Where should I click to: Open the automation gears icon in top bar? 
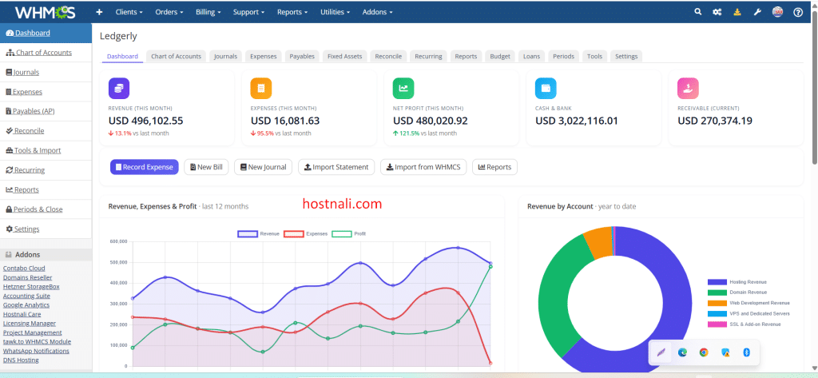[x=717, y=12]
